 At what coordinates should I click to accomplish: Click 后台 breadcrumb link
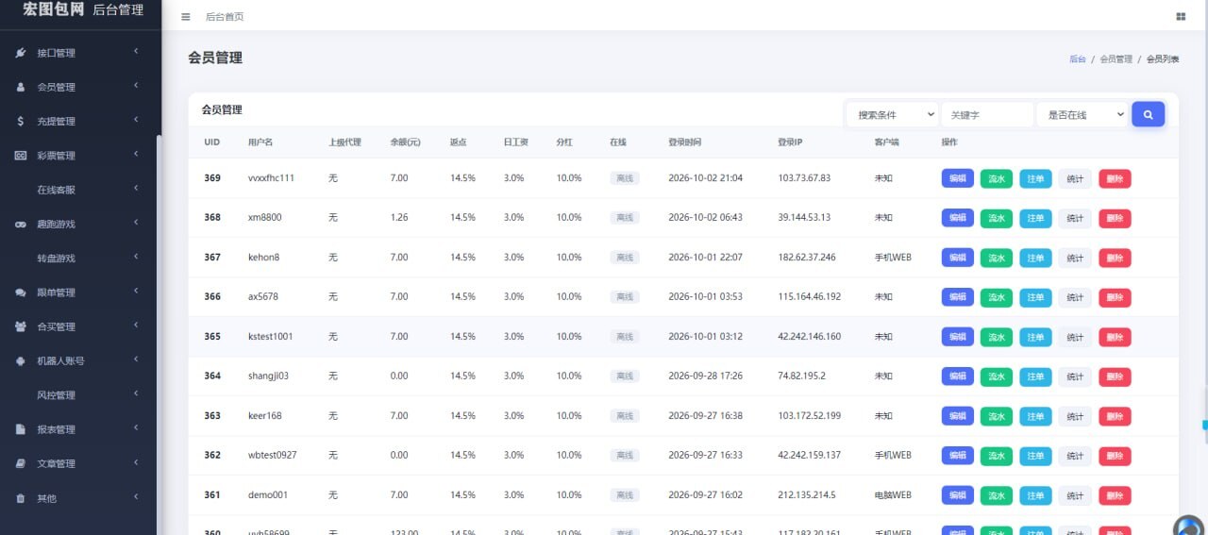pyautogui.click(x=1077, y=59)
